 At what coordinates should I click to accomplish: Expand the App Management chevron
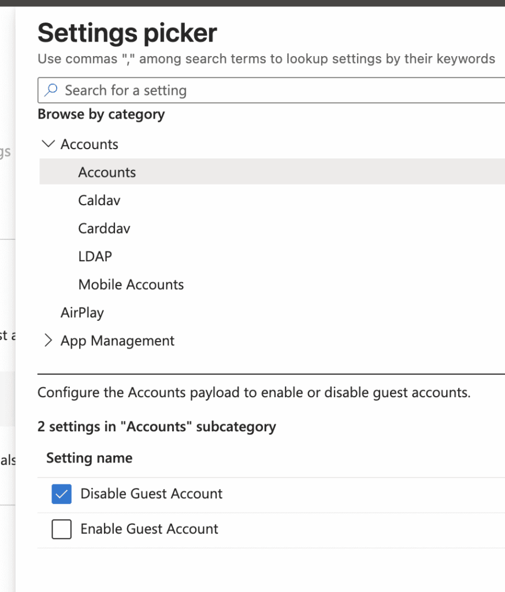point(49,341)
